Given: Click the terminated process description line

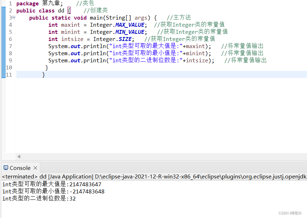Looking at the screenshot, I should [154, 177].
